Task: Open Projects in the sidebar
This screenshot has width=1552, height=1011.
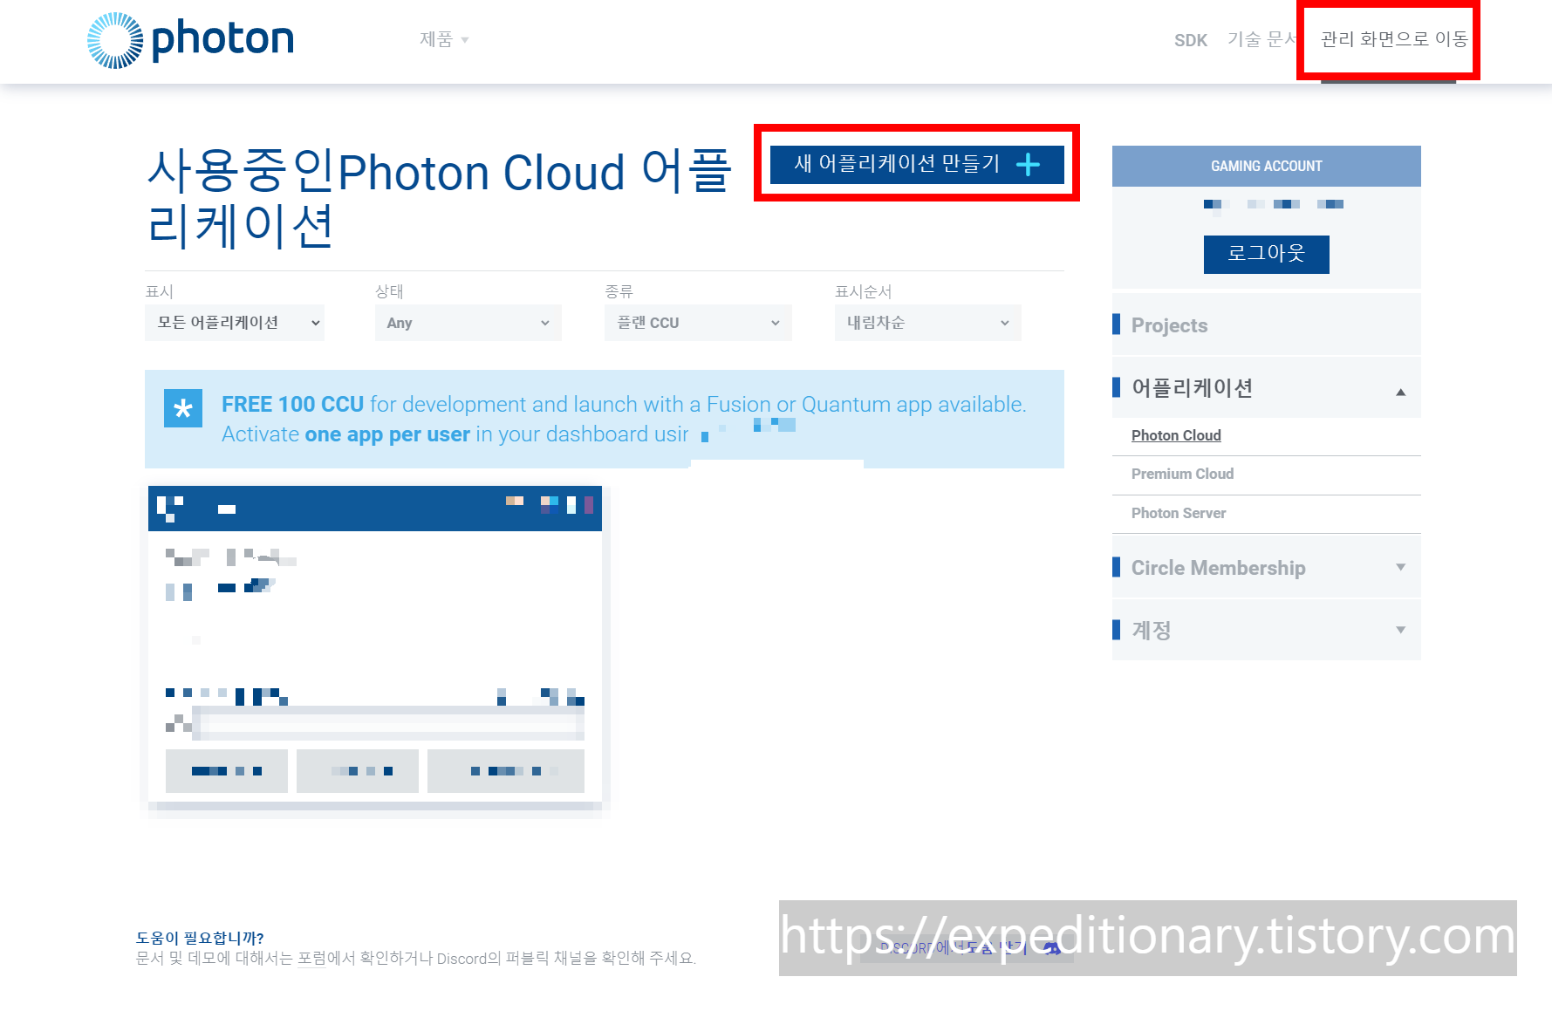Action: (1169, 325)
